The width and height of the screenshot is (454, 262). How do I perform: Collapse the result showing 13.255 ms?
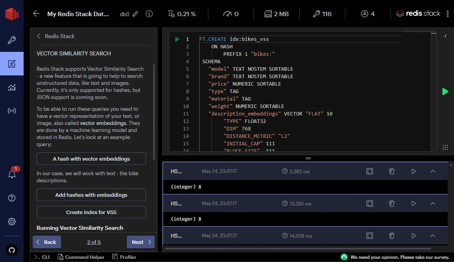tap(432, 203)
